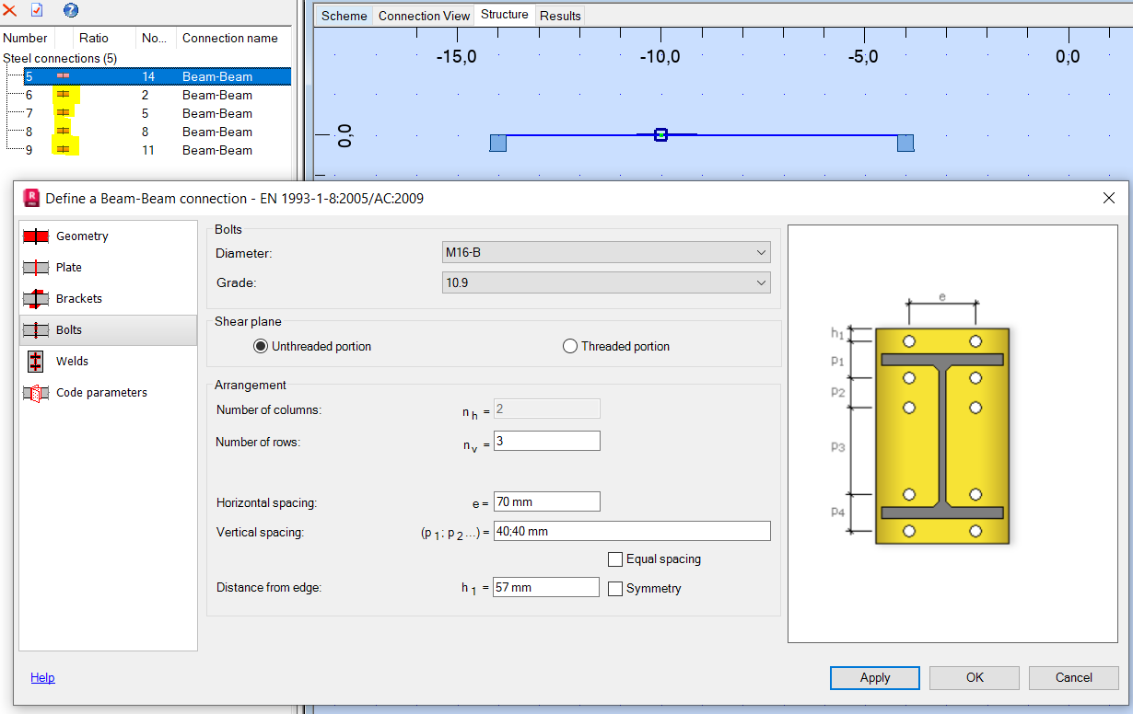Click the blue help question-mark toolbar icon
Viewport: 1133px width, 714px height.
point(71,11)
